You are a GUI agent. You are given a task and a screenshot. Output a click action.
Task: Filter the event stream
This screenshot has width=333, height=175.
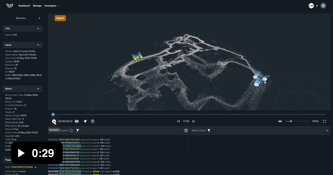pos(78,131)
